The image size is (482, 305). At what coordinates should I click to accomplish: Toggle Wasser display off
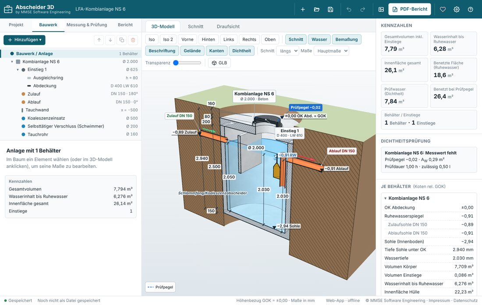[x=319, y=39]
